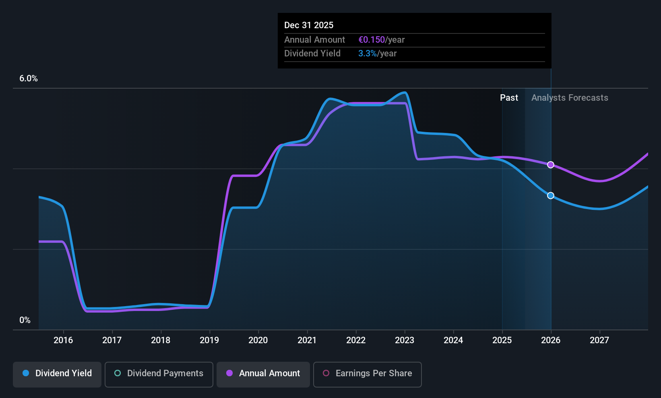Click the 0% y-axis label

point(25,320)
